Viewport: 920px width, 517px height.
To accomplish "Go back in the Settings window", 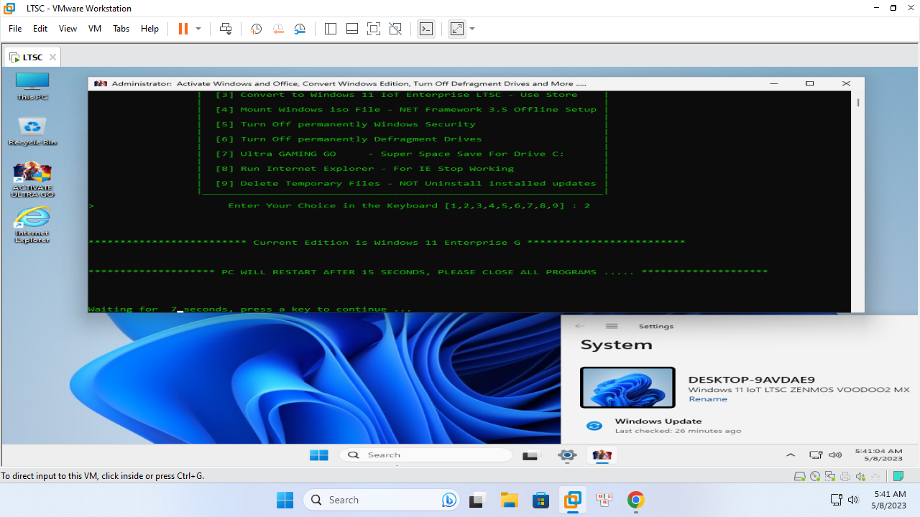I will 580,326.
